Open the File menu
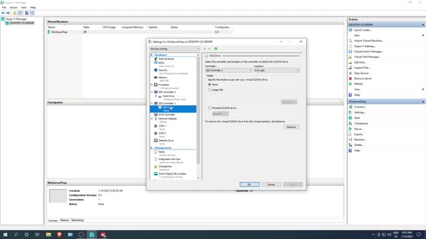This screenshot has width=426, height=239. pyautogui.click(x=4, y=7)
